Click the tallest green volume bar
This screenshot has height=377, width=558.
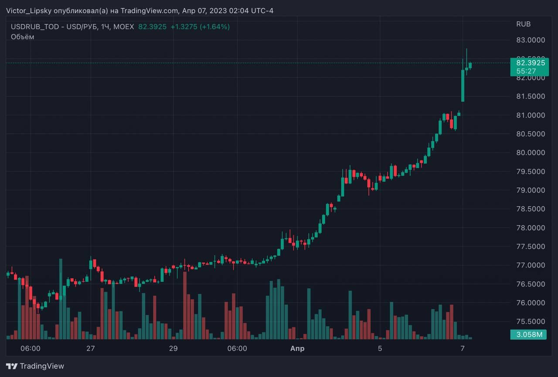61,299
